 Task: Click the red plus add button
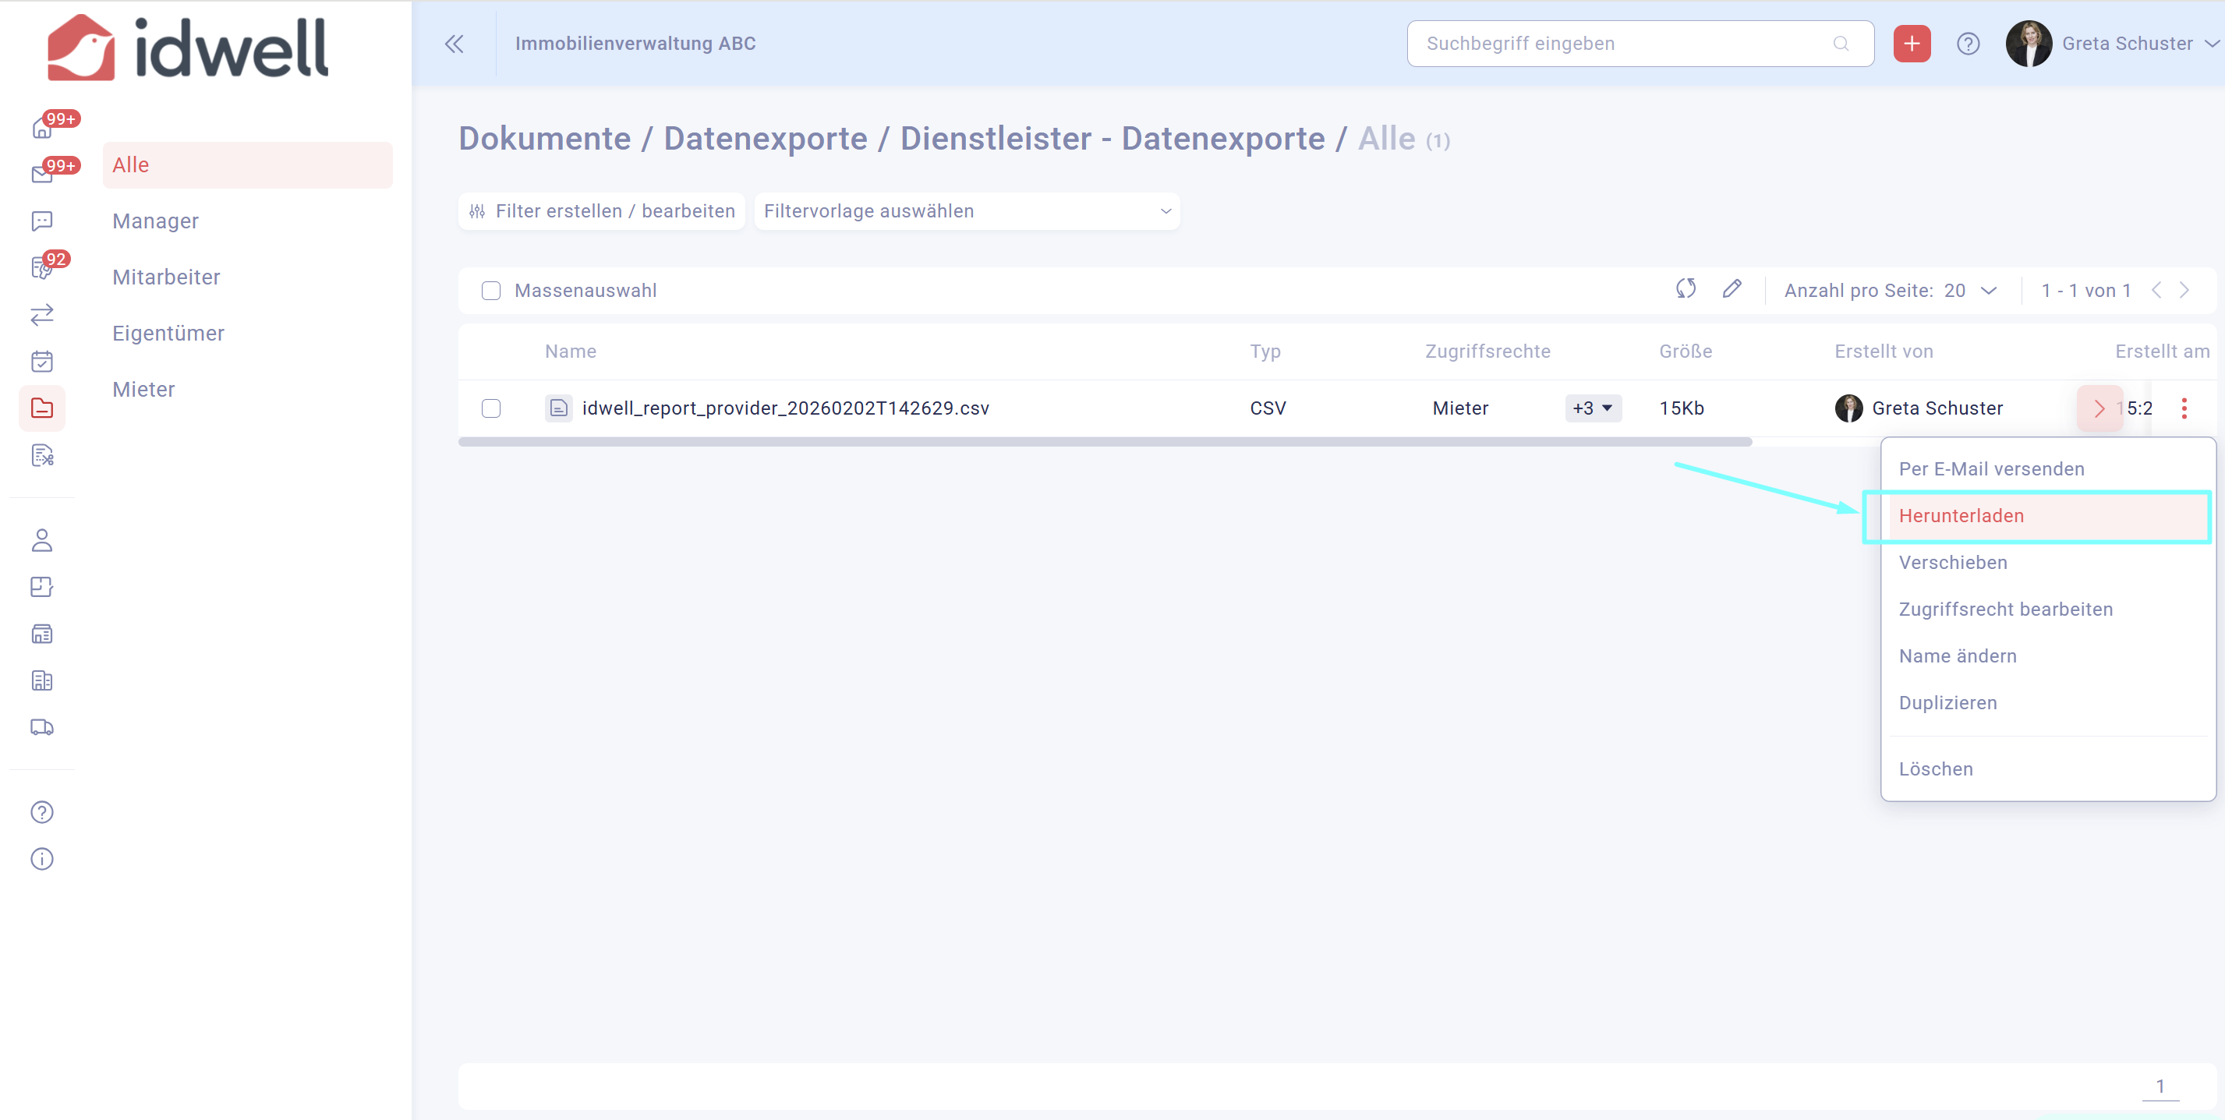click(1912, 43)
